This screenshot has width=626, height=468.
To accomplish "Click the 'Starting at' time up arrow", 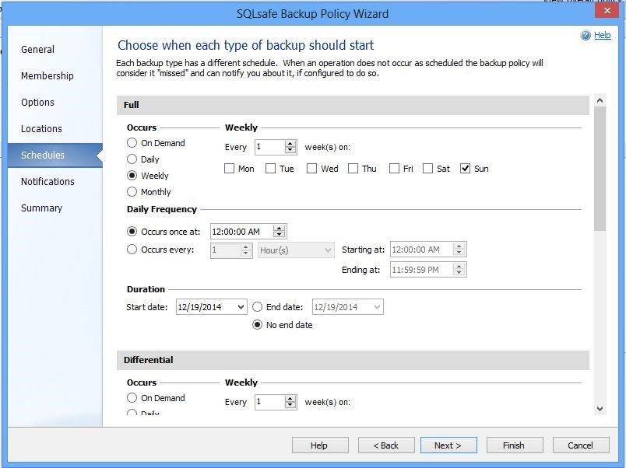I will 459,246.
